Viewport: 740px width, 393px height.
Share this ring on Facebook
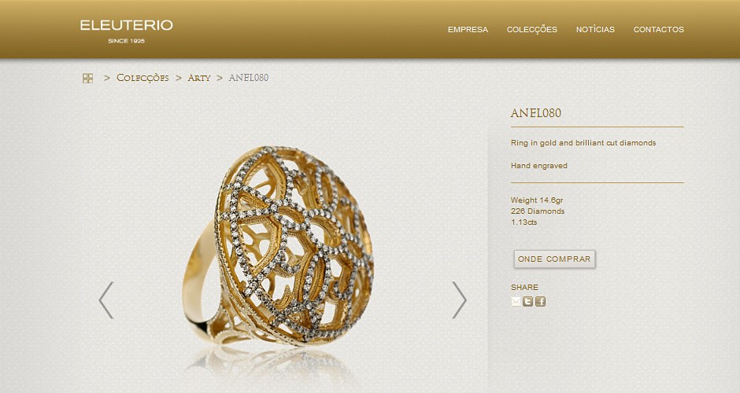click(540, 302)
